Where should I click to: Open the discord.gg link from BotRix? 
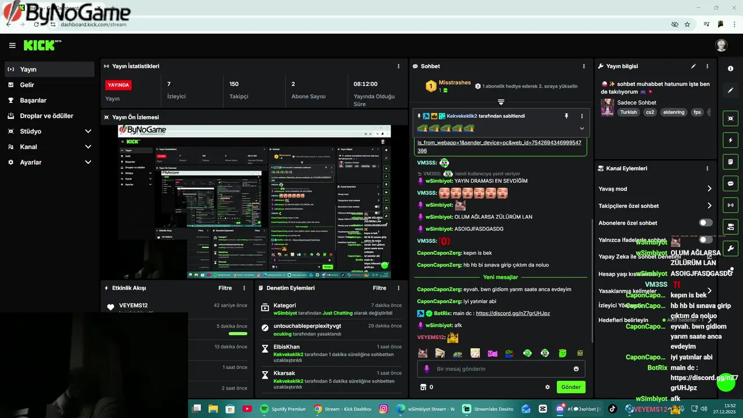pyautogui.click(x=513, y=313)
